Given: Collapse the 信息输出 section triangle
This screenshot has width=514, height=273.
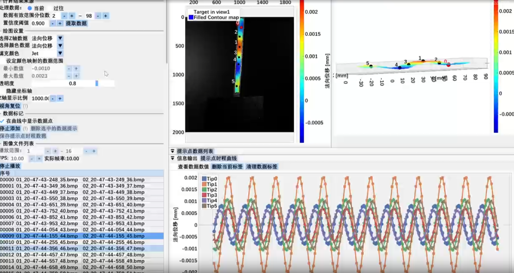Looking at the screenshot, I should (x=173, y=158).
